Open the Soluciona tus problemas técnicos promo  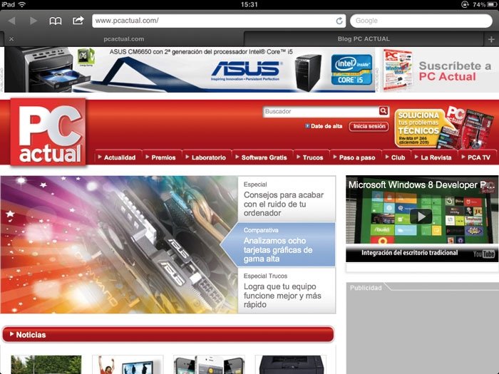coord(444,128)
